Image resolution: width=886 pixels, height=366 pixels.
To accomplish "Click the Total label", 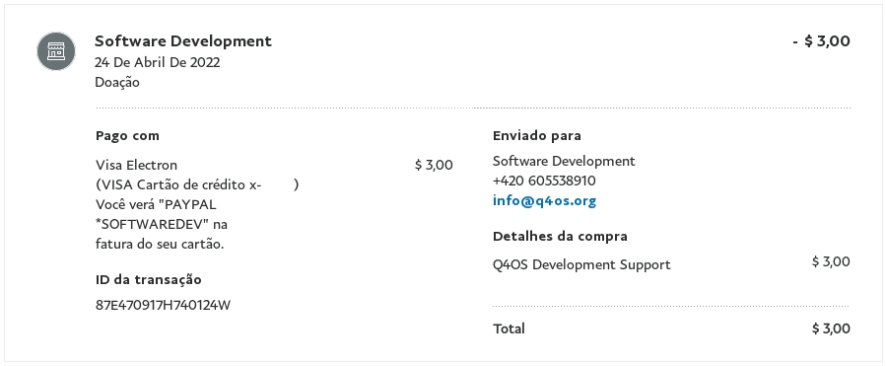I will click(509, 329).
